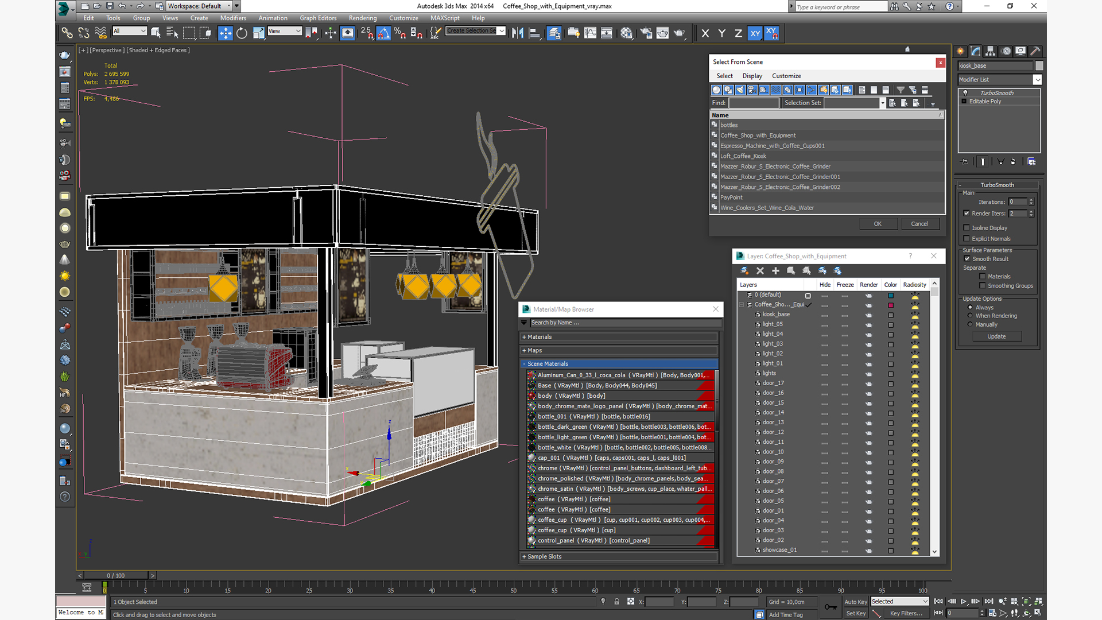This screenshot has height=620, width=1102.
Task: Open the Rendering menu
Action: (x=363, y=18)
